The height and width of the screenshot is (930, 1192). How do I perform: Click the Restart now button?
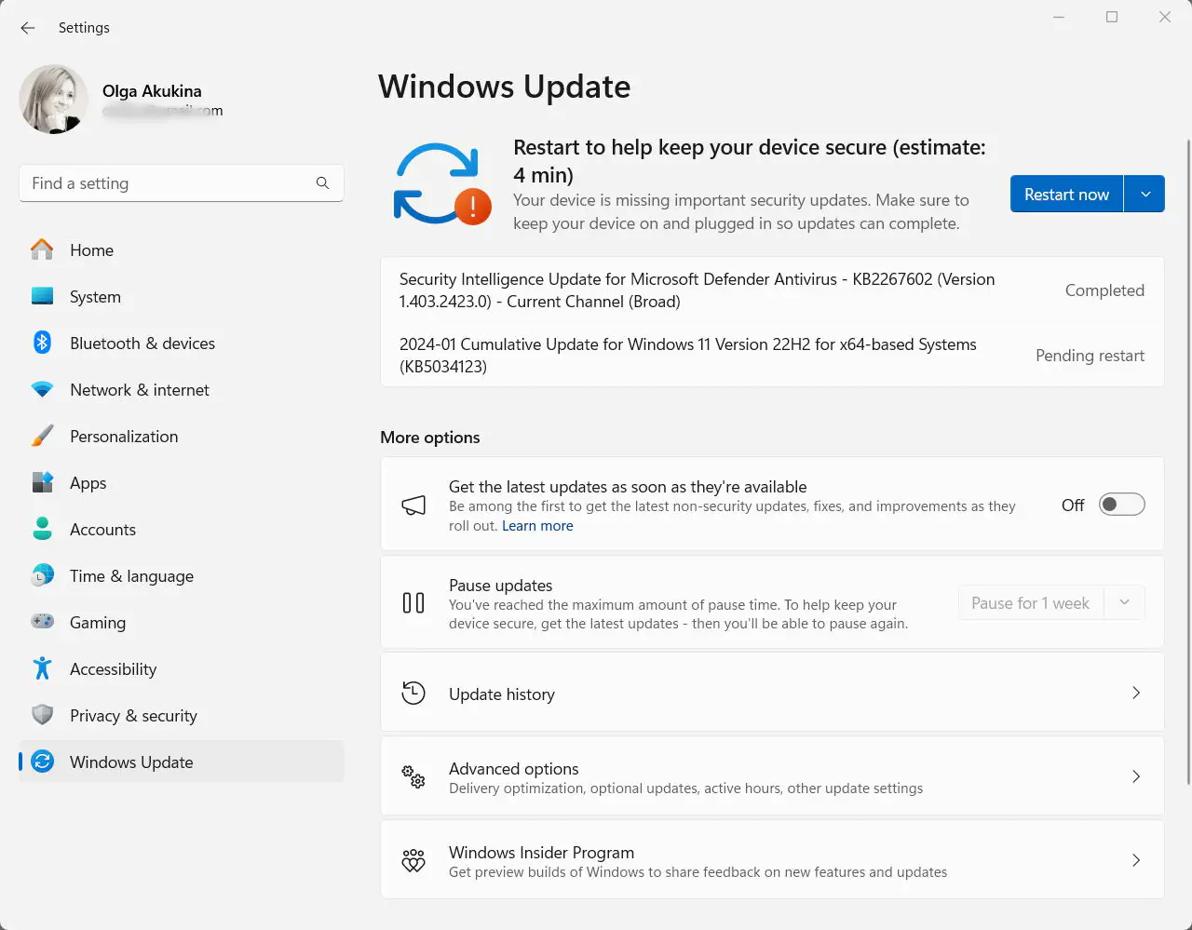[x=1066, y=194]
